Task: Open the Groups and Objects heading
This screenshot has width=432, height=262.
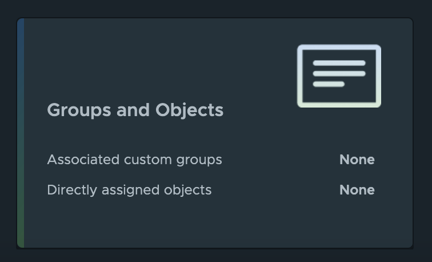Action: [135, 110]
